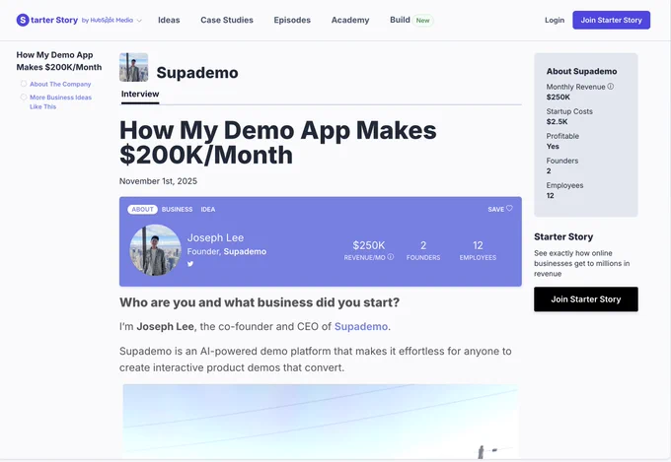The height and width of the screenshot is (462, 671).
Task: Go to Episodes in the navigation
Action: pos(292,20)
